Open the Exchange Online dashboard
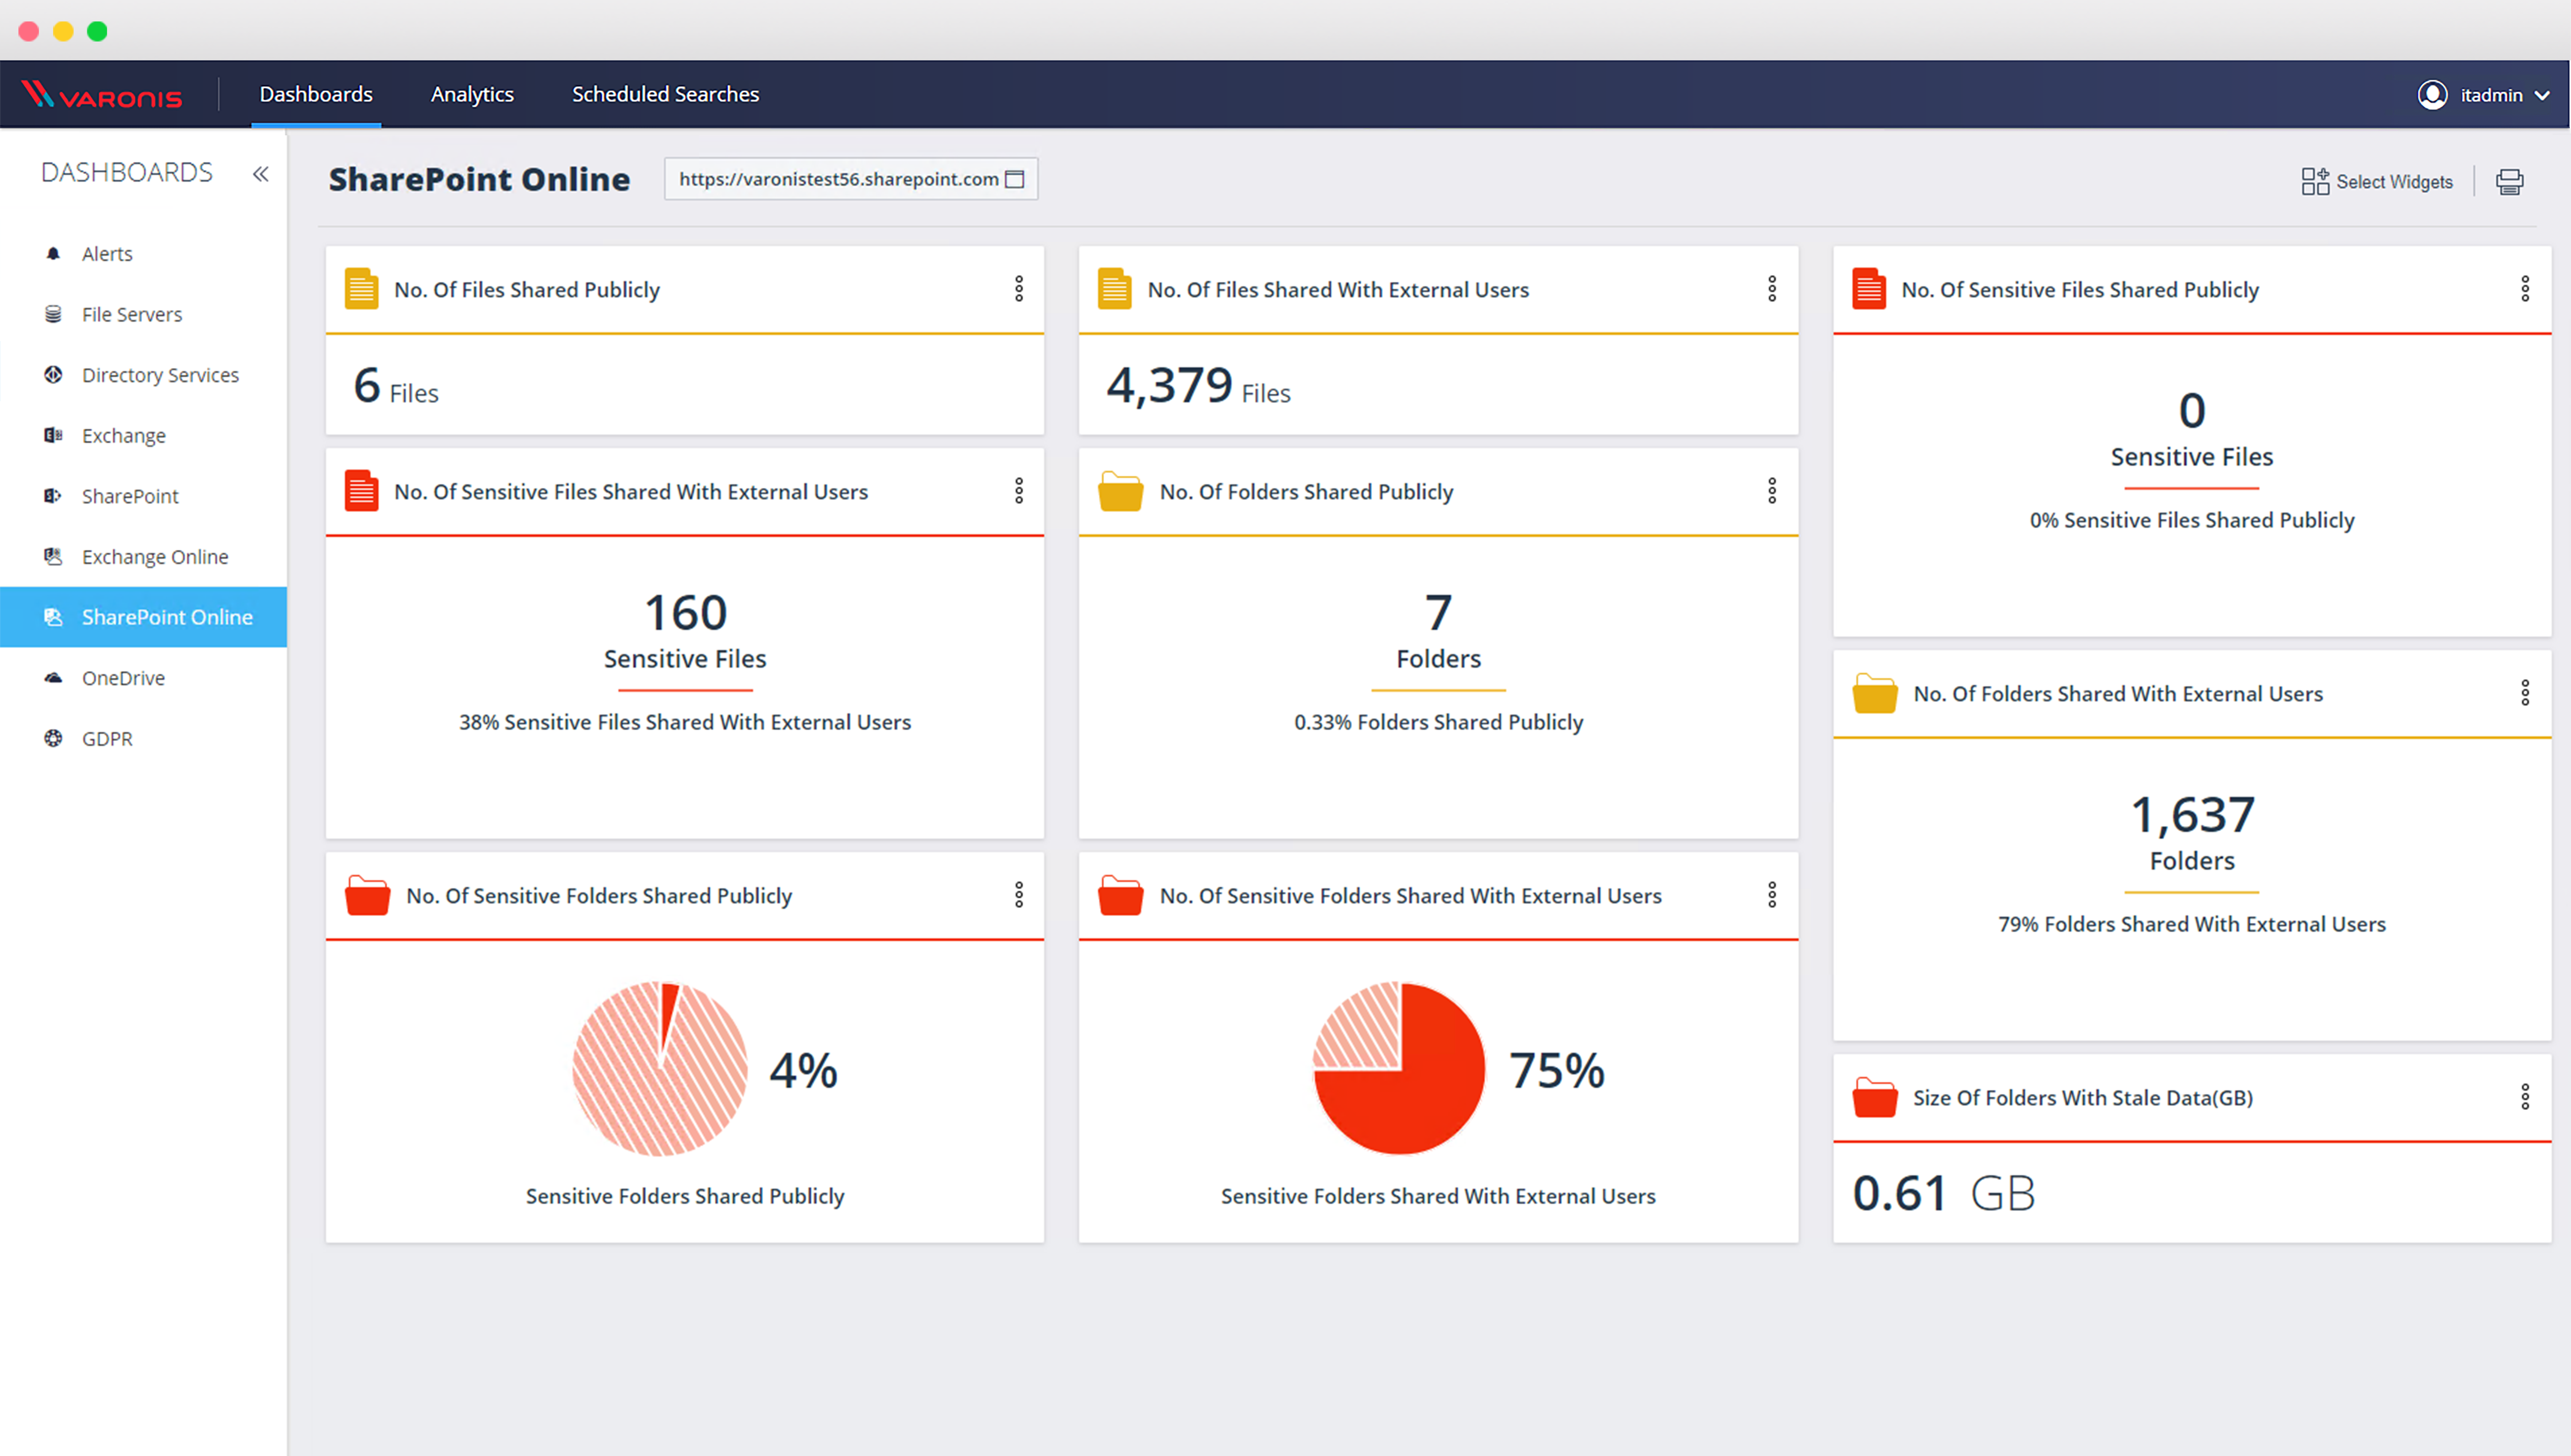 coord(143,557)
